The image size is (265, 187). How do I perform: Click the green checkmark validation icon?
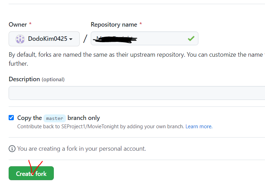(x=191, y=39)
